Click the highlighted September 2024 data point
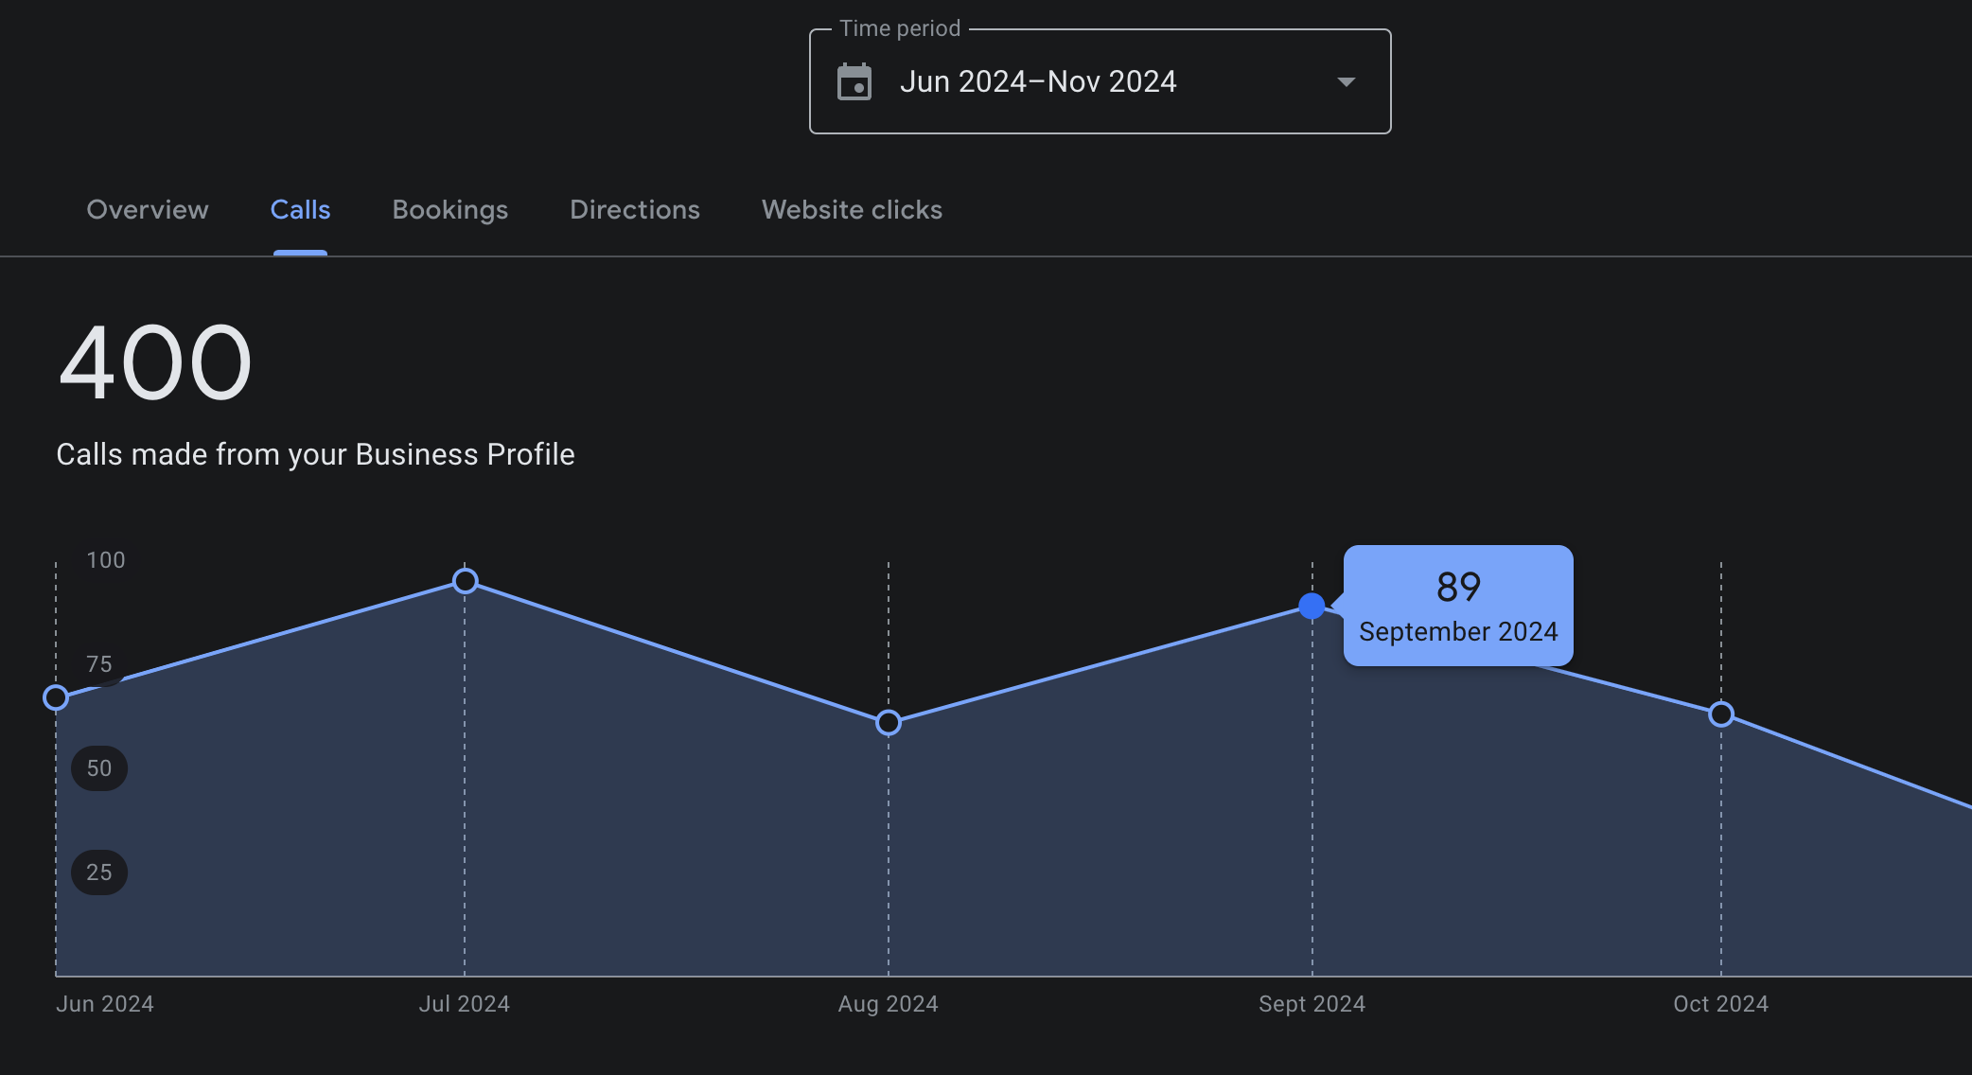Image resolution: width=1972 pixels, height=1075 pixels. 1312,607
